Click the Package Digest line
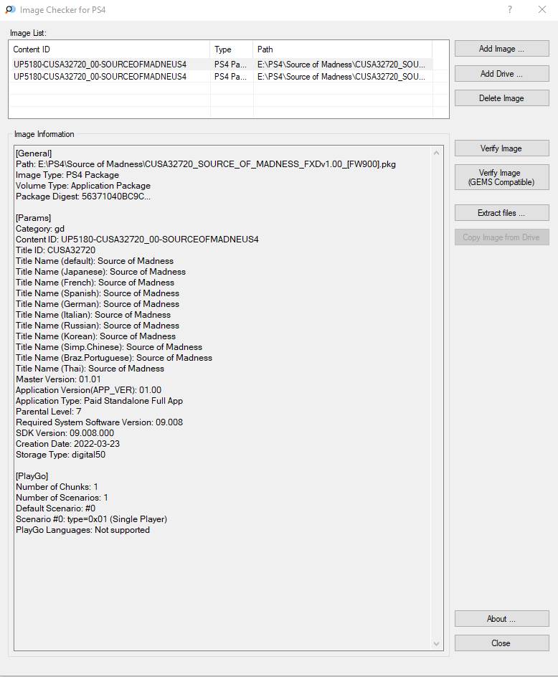Viewport: 558px width, 677px height. click(x=83, y=197)
